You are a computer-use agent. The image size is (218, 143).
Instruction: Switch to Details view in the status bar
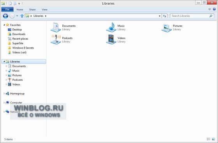[x=208, y=139]
